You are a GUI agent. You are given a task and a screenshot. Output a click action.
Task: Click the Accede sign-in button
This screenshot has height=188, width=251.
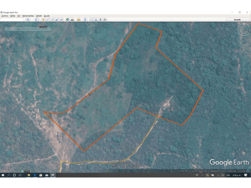[237, 19]
